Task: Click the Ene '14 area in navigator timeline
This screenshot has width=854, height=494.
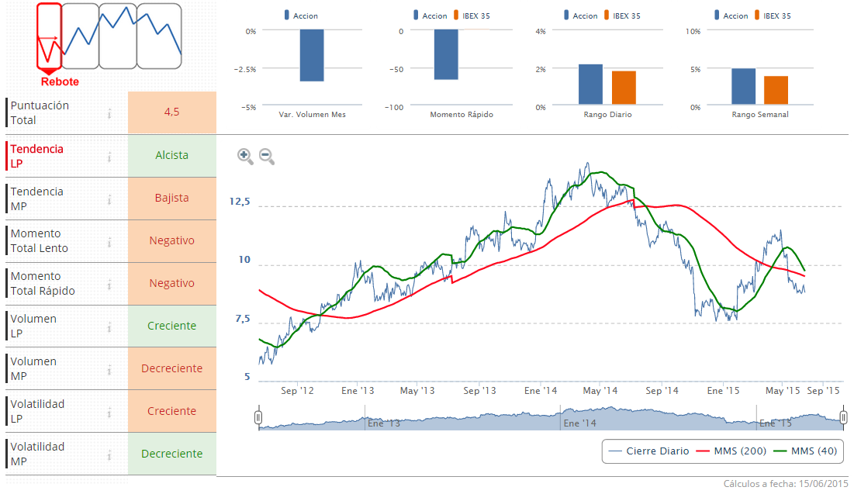Action: click(580, 423)
